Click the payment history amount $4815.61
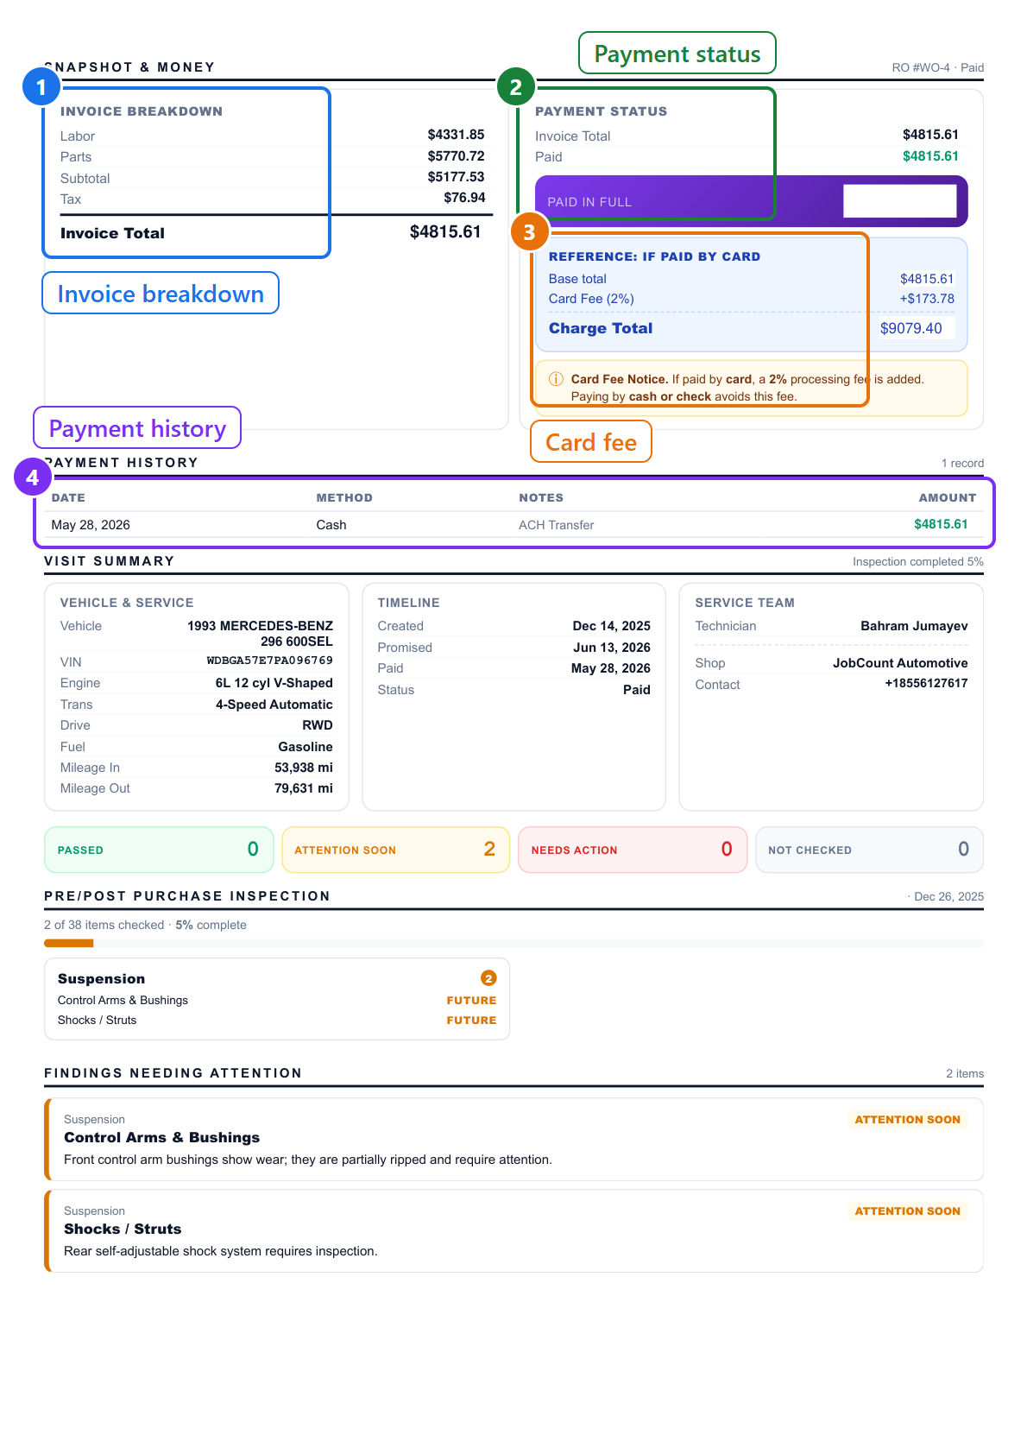 (x=941, y=524)
